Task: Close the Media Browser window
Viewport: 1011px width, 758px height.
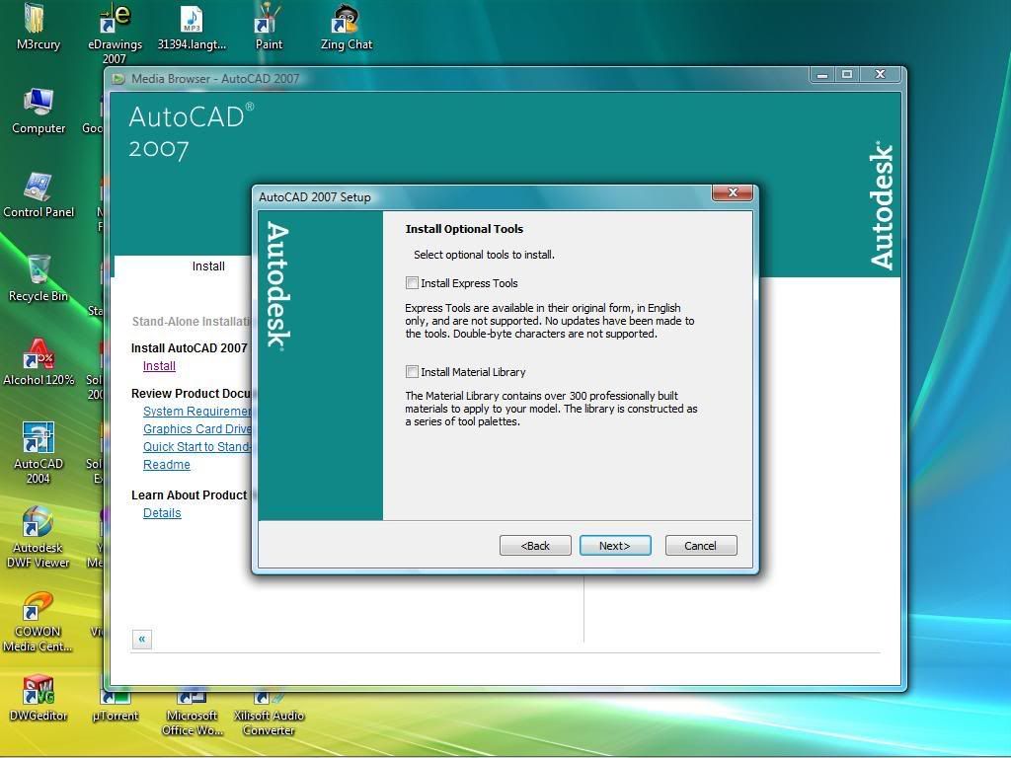Action: (x=880, y=75)
